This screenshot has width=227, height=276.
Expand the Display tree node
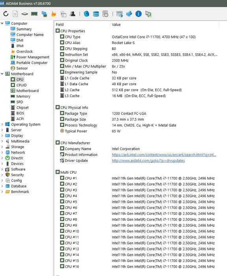click(x=2, y=135)
